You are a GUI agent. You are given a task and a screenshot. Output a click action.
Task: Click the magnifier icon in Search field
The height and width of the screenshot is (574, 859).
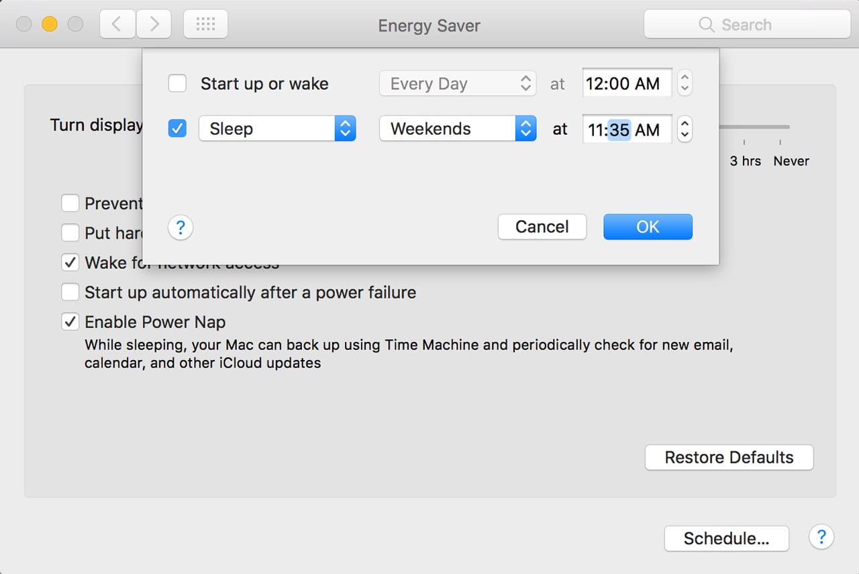coord(707,25)
